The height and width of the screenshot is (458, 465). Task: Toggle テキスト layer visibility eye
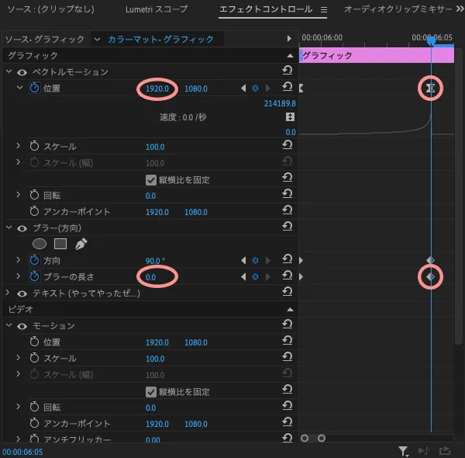[22, 293]
